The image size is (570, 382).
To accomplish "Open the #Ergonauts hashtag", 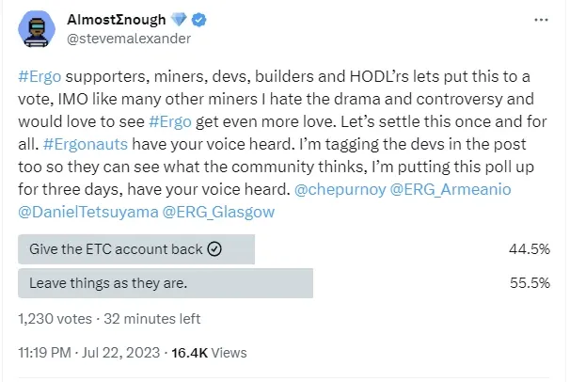I will 86,144.
